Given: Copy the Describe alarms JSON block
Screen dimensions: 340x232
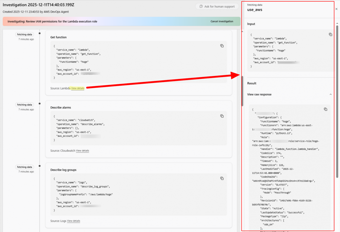Looking at the screenshot, I should (222, 116).
